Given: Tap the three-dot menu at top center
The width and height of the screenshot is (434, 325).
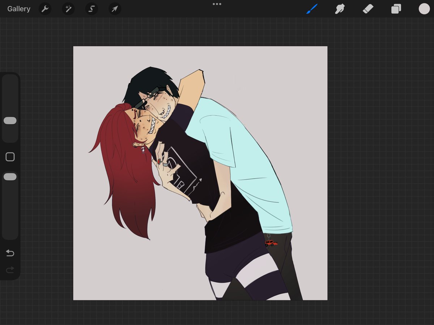Looking at the screenshot, I should 217,4.
